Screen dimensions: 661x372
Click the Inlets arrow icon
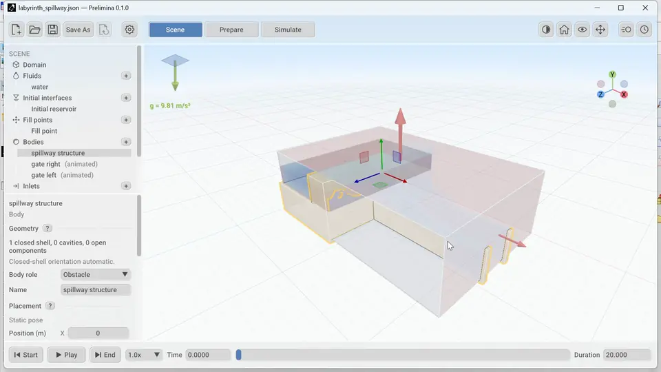16,186
